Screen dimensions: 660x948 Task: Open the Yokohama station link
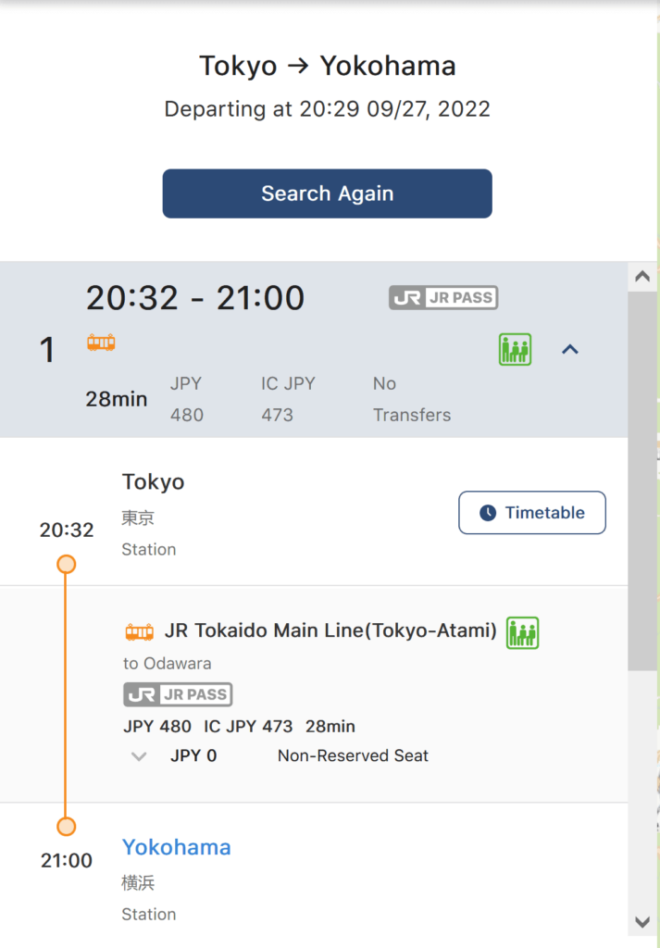177,847
